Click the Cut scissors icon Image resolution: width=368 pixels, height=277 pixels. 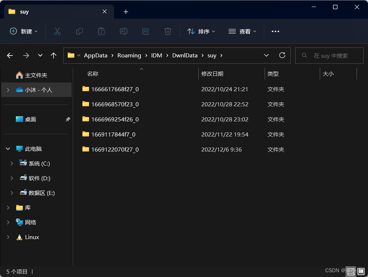pyautogui.click(x=57, y=31)
